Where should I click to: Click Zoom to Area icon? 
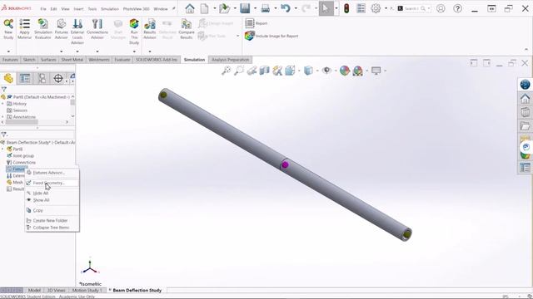(239, 71)
